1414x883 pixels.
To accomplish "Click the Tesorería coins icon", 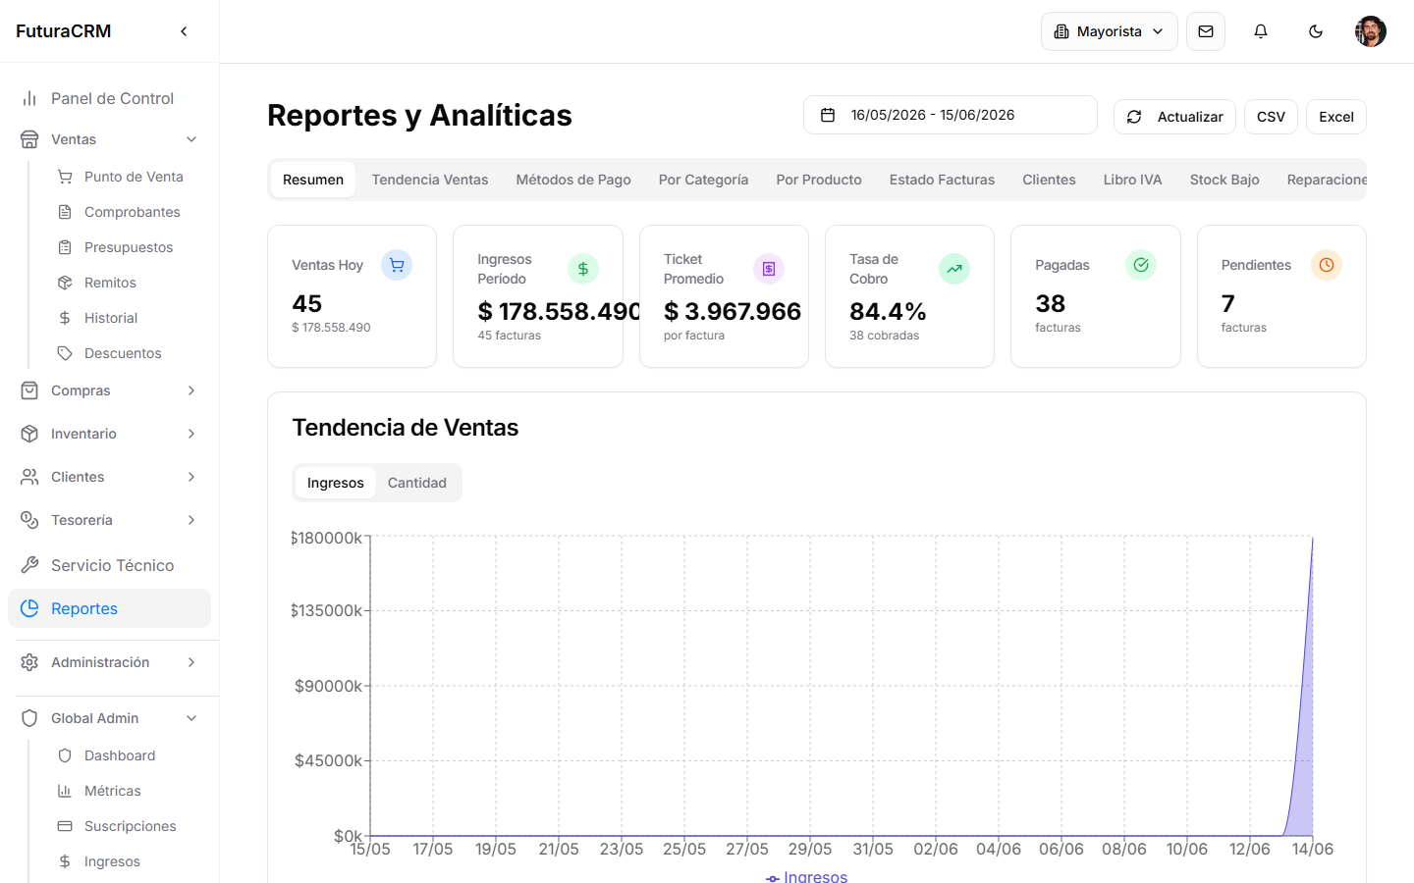I will (29, 520).
